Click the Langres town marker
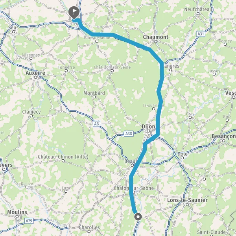This screenshot has height=236, width=236. pos(170,70)
